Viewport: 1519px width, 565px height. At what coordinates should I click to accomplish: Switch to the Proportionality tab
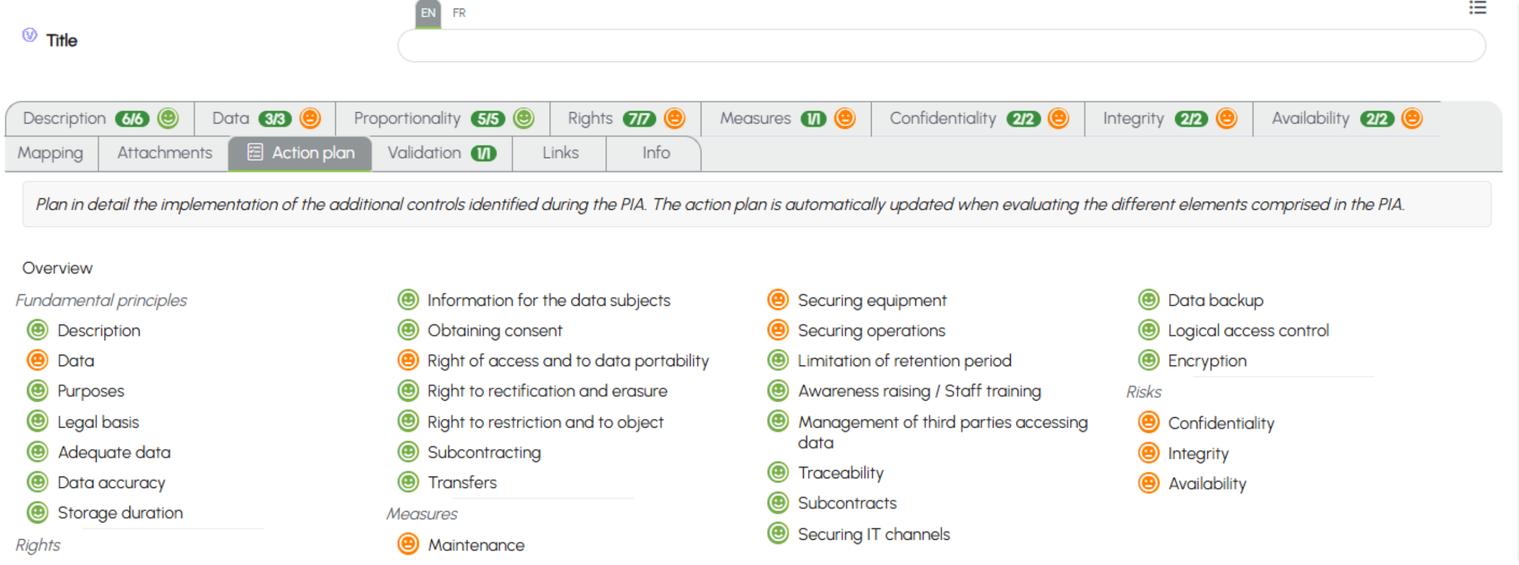(x=443, y=118)
